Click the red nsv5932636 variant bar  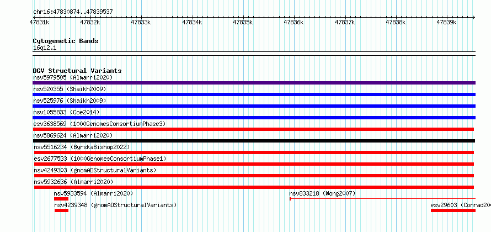[x=254, y=187]
